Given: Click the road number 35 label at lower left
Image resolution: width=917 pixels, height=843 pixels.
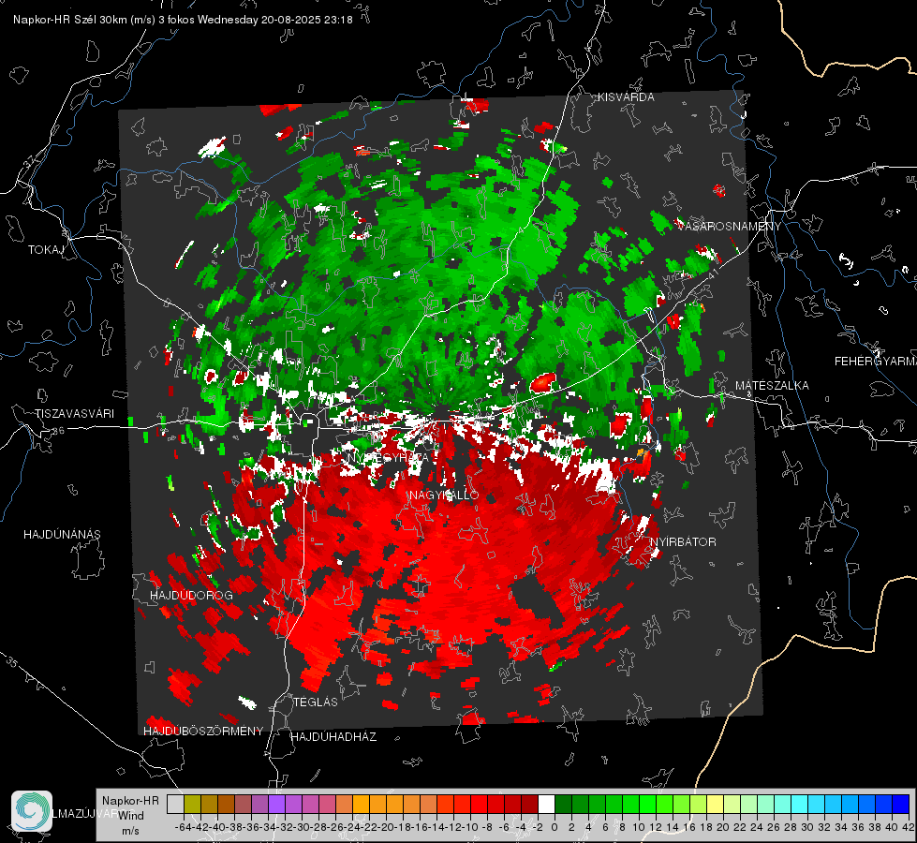Looking at the screenshot, I should tap(12, 661).
